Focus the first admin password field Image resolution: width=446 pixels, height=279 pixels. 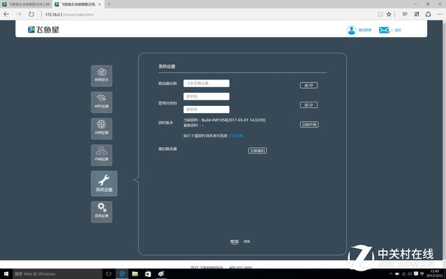coord(206,96)
